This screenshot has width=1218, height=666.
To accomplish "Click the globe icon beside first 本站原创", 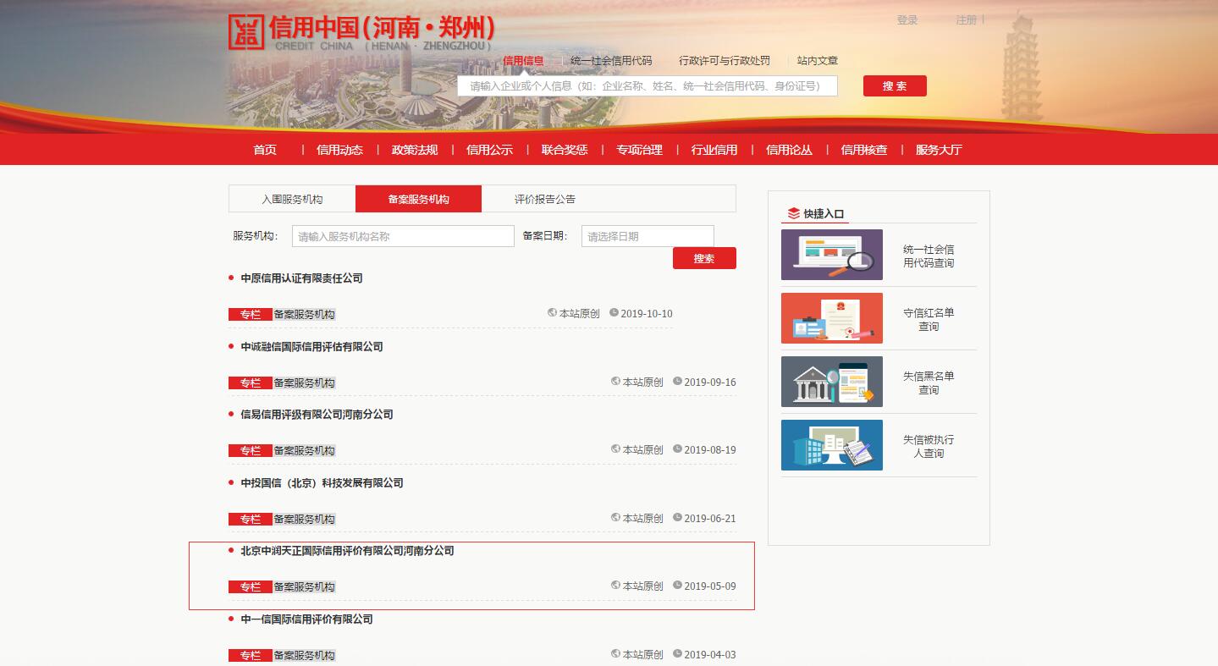I will tap(553, 313).
